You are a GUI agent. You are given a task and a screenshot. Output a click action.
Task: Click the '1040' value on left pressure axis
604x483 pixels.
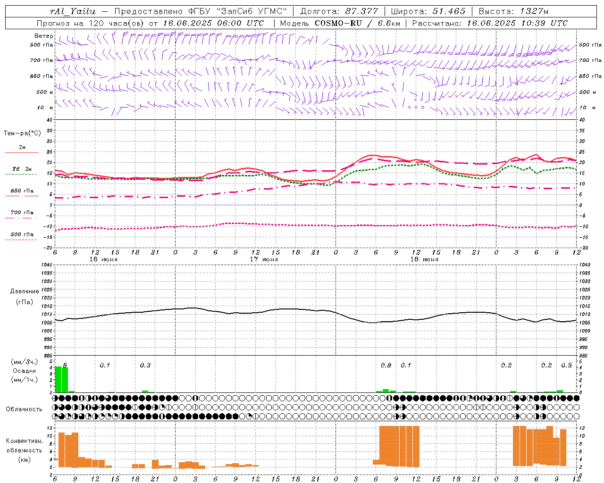tap(46, 265)
